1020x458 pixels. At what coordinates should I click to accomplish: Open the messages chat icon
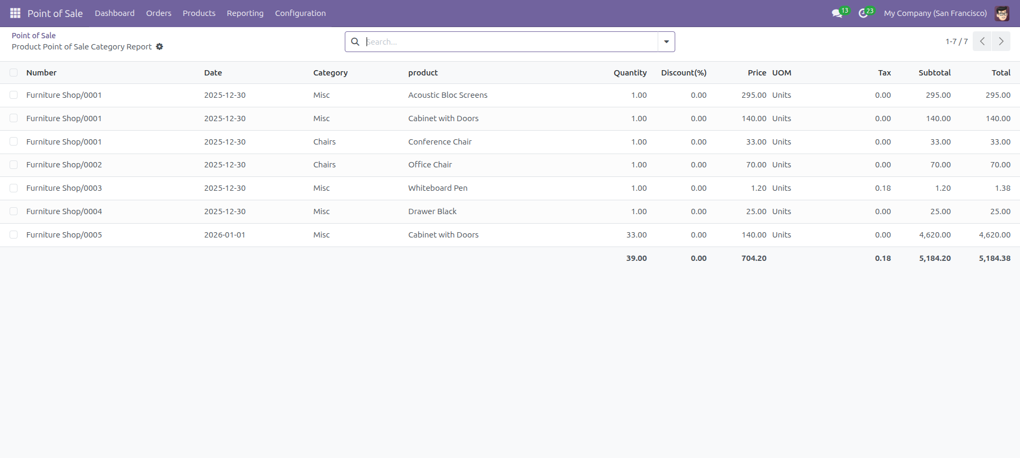838,13
